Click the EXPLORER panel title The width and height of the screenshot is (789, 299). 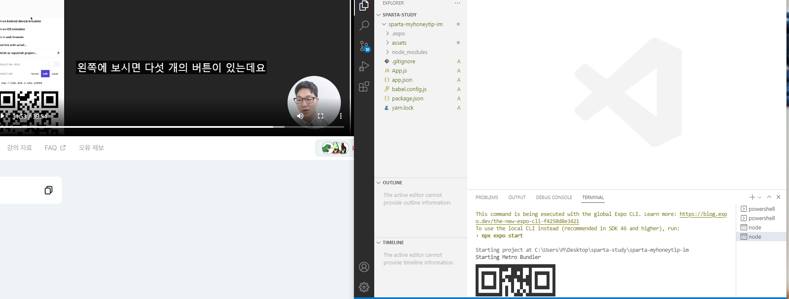393,3
